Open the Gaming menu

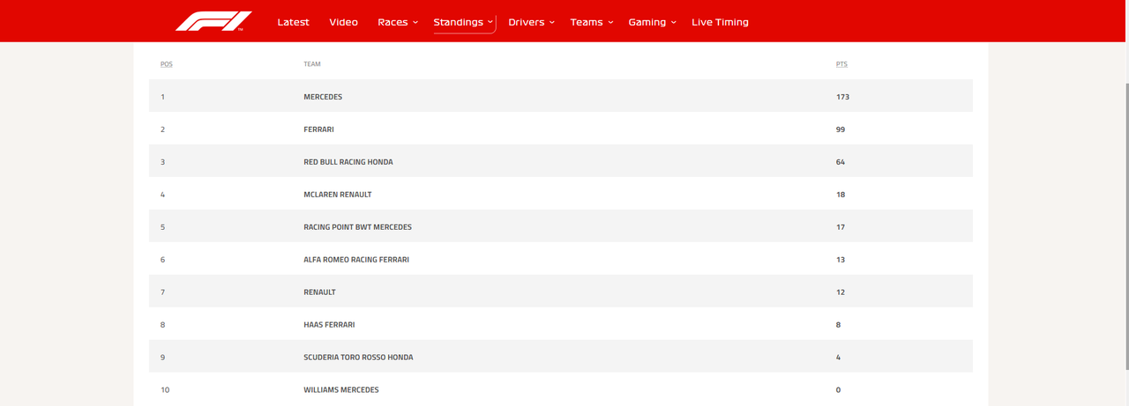tap(647, 22)
